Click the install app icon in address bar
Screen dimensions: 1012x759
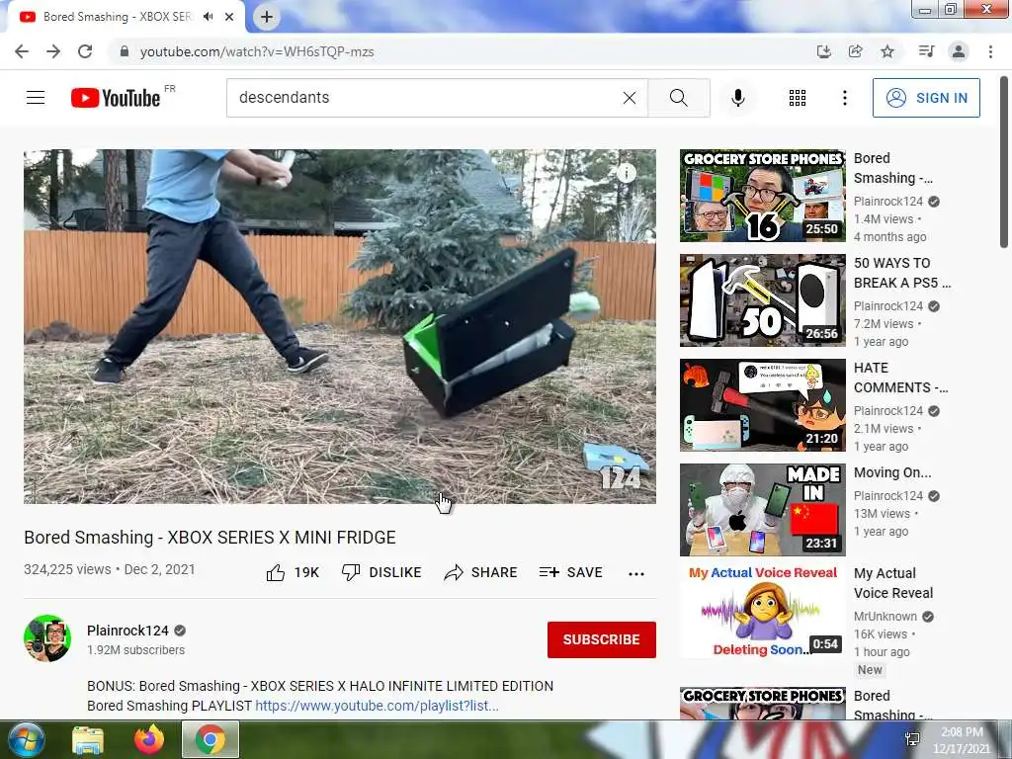(824, 51)
